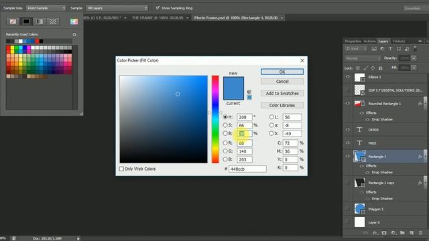The width and height of the screenshot is (429, 241).
Task: Select the Pattern fill icon
Action: tap(53, 21)
